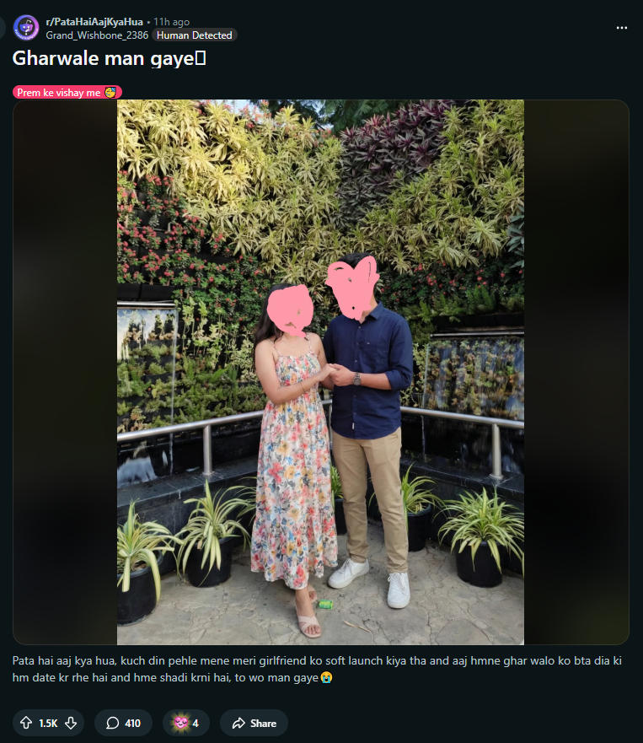Viewport: 643px width, 743px height.
Task: Click the 1.5K vote score
Action: 48,723
